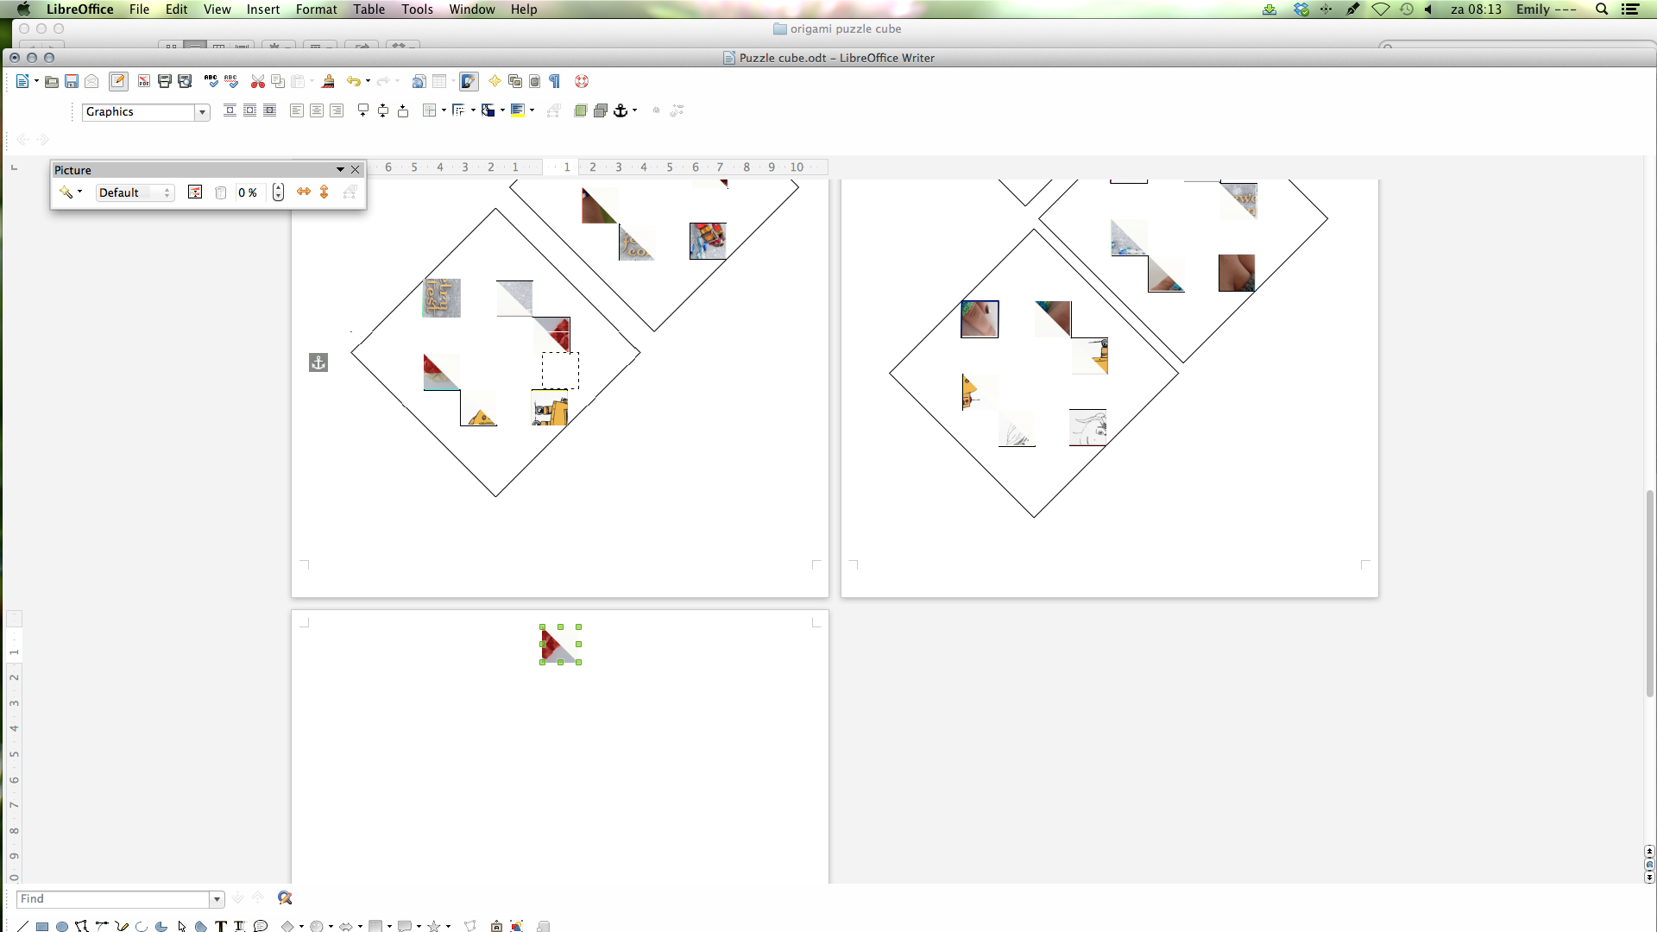The height and width of the screenshot is (932, 1657).
Task: Expand the Window menu in menu bar
Action: pos(472,9)
